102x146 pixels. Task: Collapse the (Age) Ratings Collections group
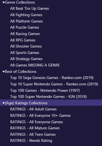point(4,103)
